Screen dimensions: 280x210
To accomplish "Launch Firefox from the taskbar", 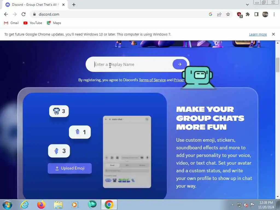I will (x=41, y=205).
